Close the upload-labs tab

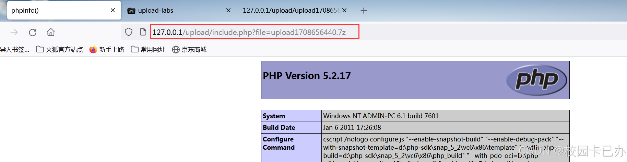228,11
